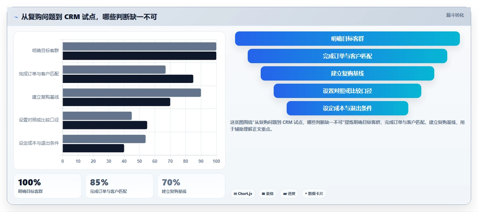The image size is (478, 212).
Task: Click the dark bar for 设置对照或比较口径
Action: (x=105, y=125)
